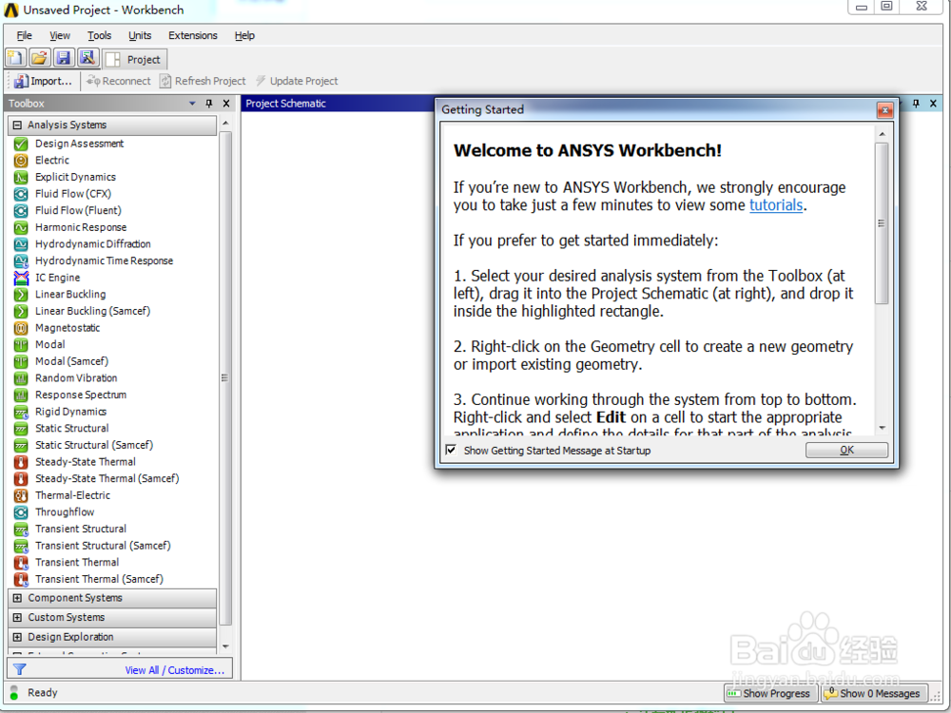The image size is (951, 713).
Task: Click the Fluid Flow (Fluent) icon
Action: (21, 210)
